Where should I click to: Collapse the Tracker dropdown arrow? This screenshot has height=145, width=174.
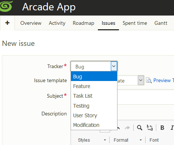[x=114, y=66]
